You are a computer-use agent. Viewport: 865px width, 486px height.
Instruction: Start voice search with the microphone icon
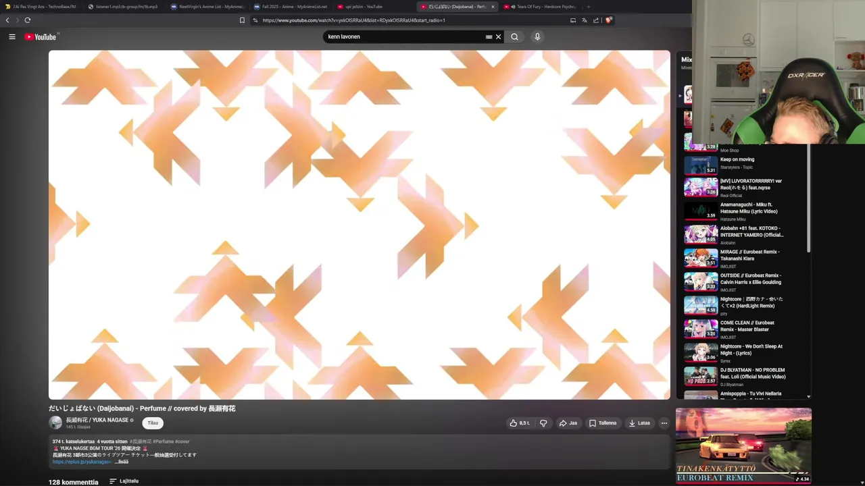537,36
